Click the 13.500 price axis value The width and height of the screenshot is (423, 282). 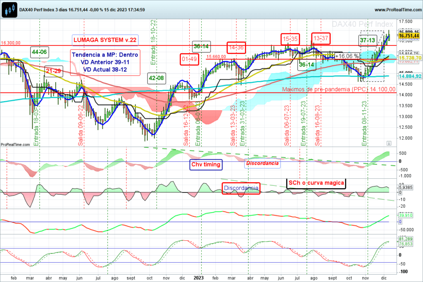[x=406, y=106]
